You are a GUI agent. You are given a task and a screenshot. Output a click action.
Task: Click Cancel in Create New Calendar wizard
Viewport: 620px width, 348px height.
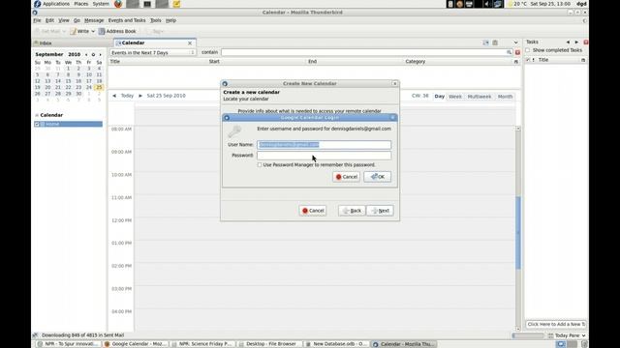[313, 211]
